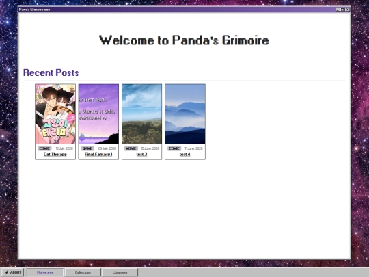
Task: Click the Panda Grimoire.exe window title
Action: click(35, 10)
